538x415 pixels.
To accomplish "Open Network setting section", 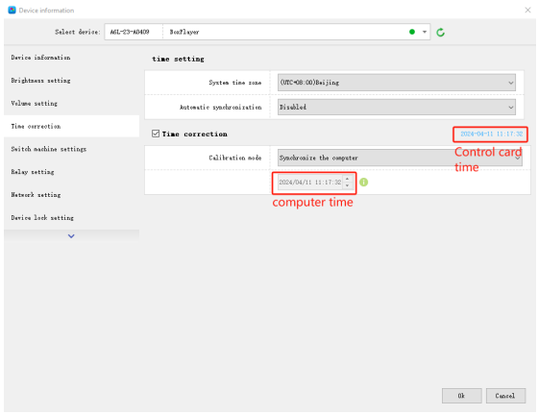I will coord(36,195).
